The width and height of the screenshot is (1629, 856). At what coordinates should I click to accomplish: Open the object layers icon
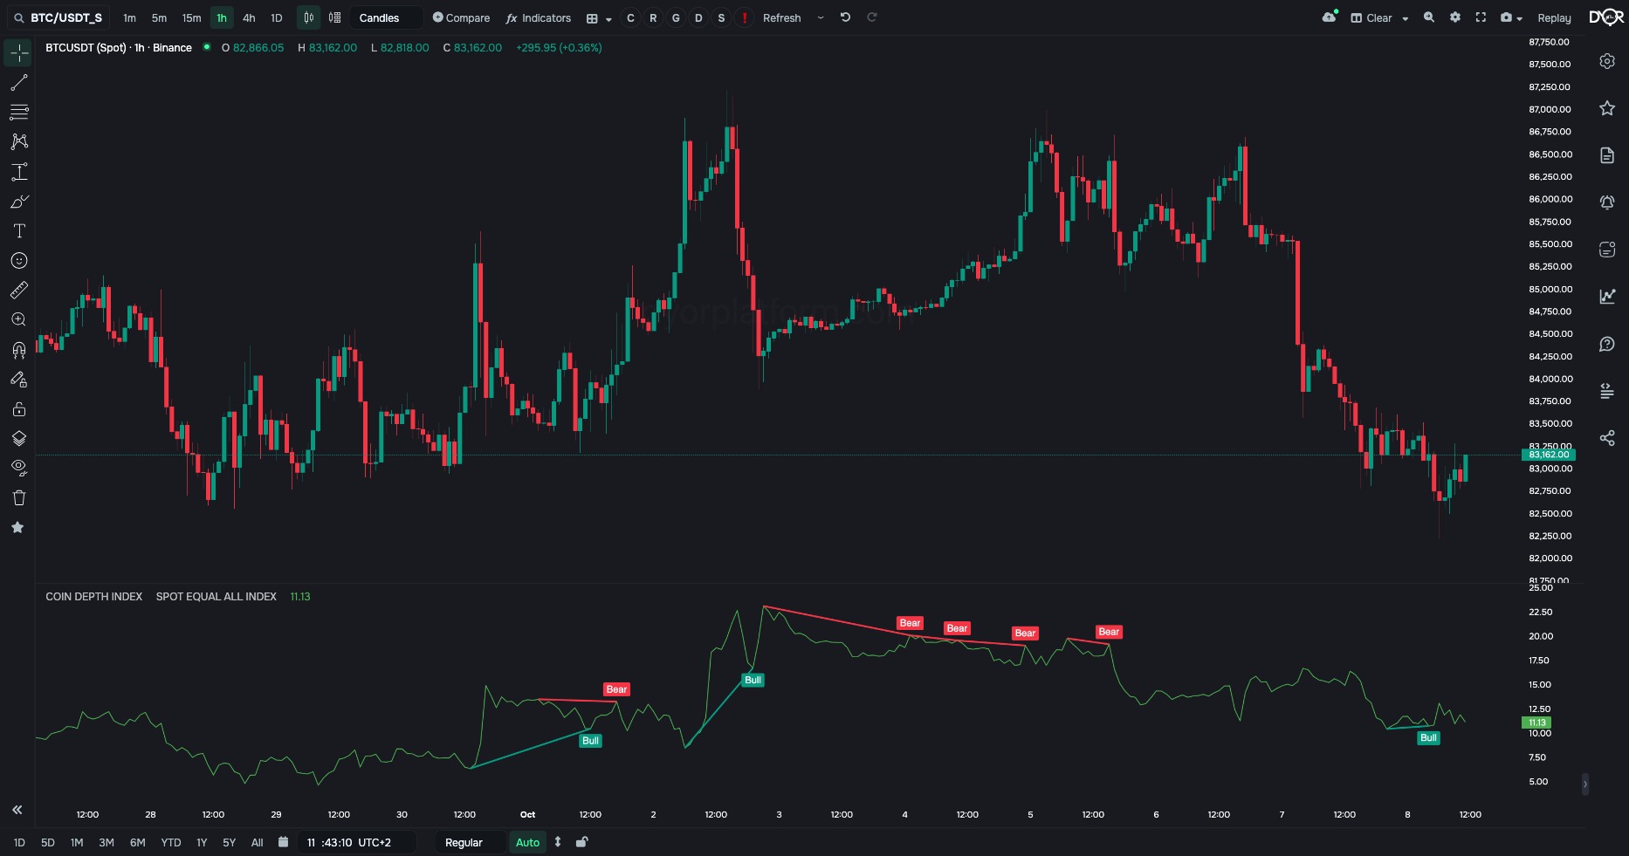coord(18,439)
